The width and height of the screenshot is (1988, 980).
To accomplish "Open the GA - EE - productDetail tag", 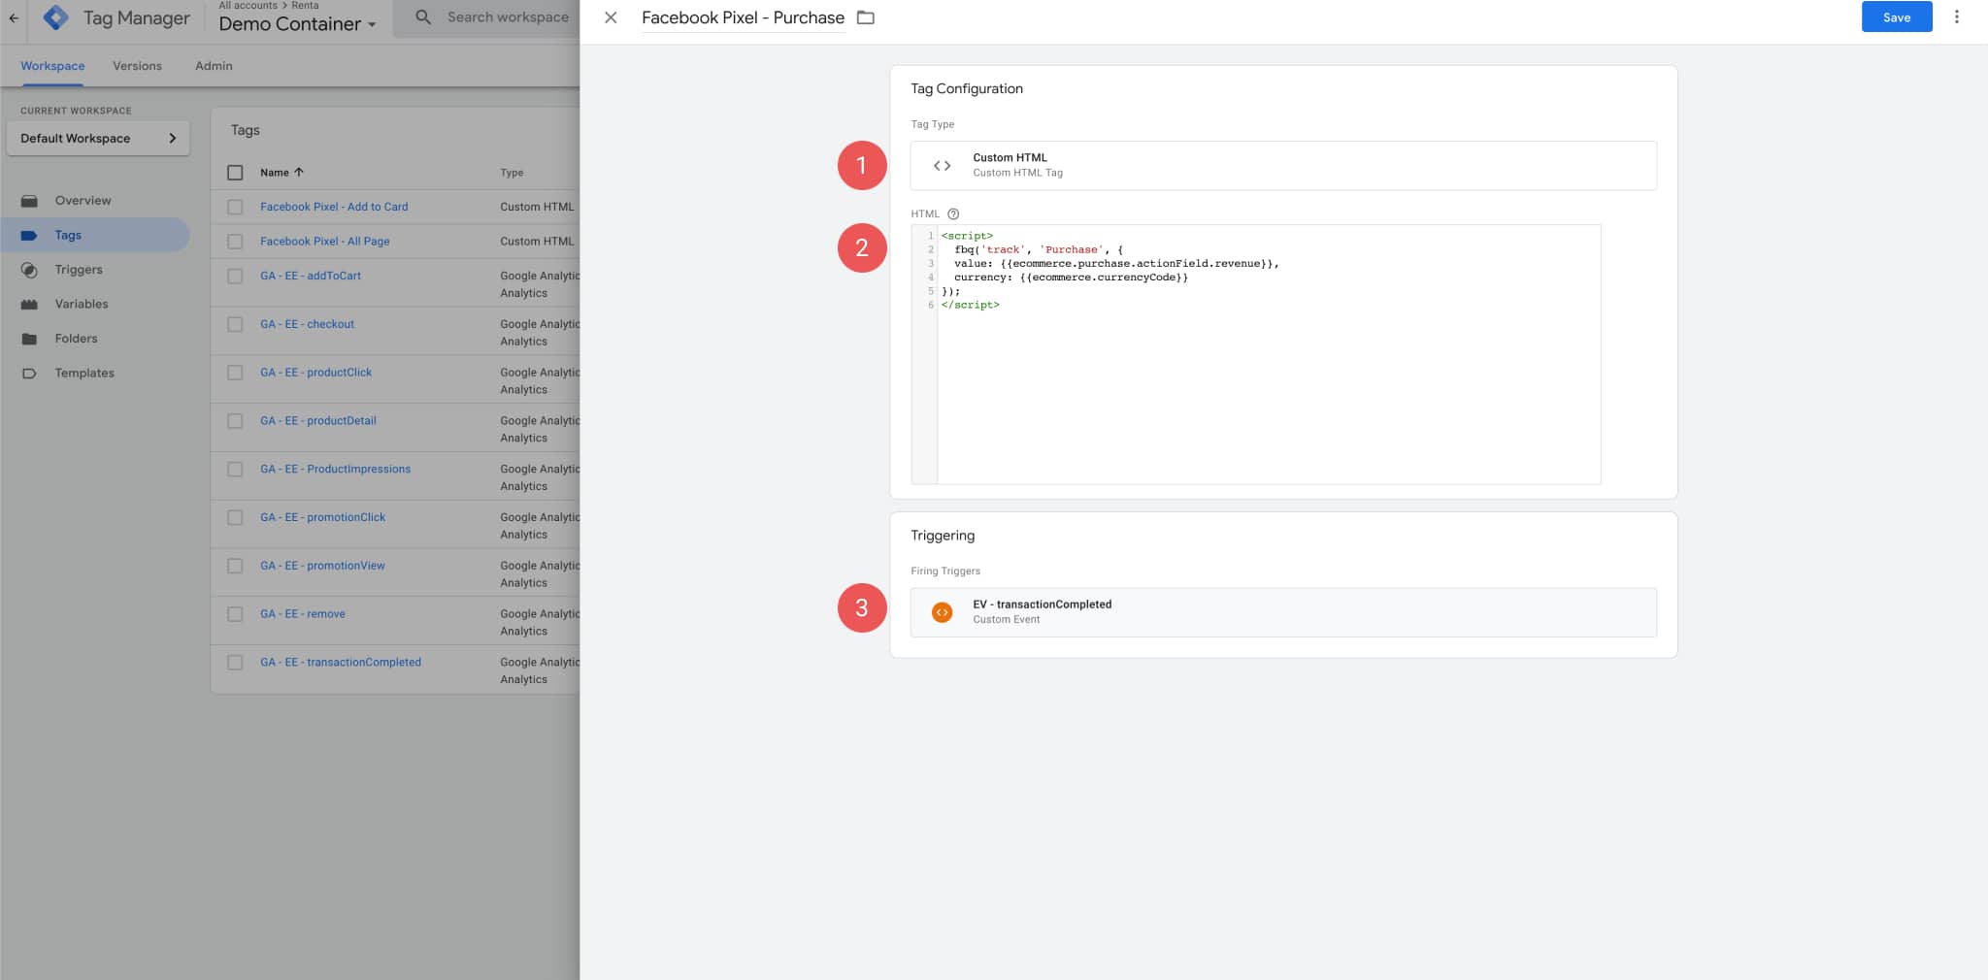I will [x=317, y=421].
